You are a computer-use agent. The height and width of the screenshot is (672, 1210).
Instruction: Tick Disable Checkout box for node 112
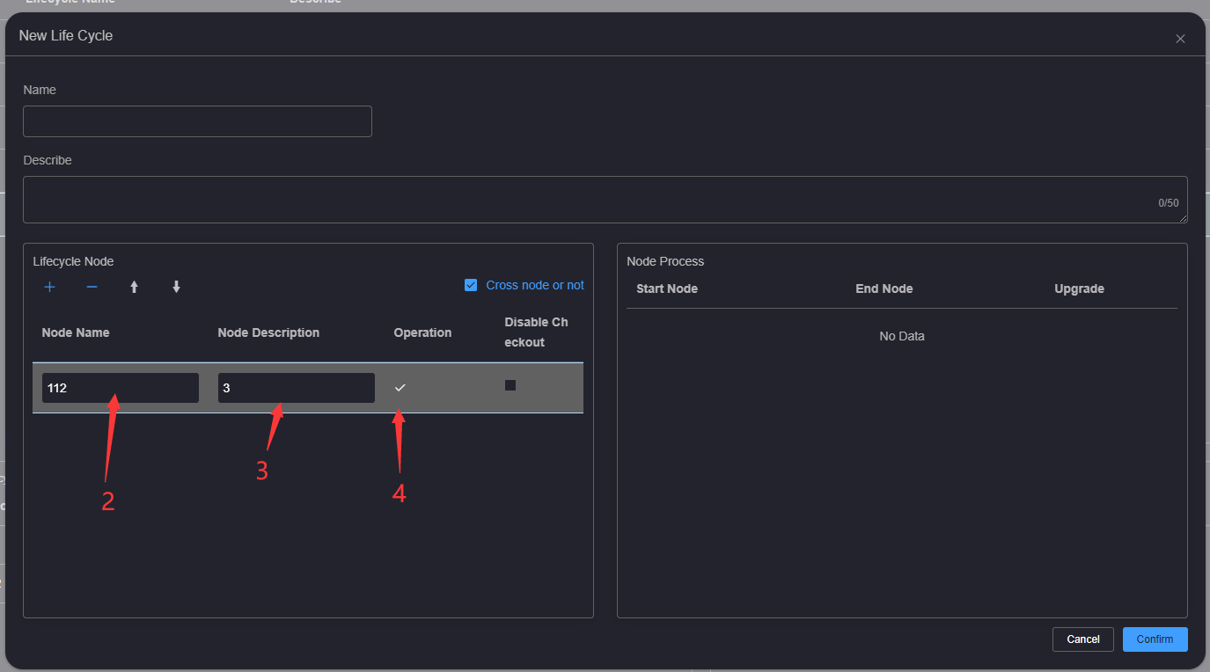[510, 385]
